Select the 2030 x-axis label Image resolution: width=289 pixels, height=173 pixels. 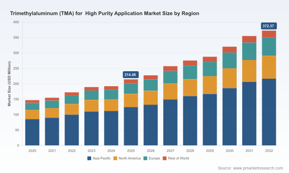click(229, 151)
